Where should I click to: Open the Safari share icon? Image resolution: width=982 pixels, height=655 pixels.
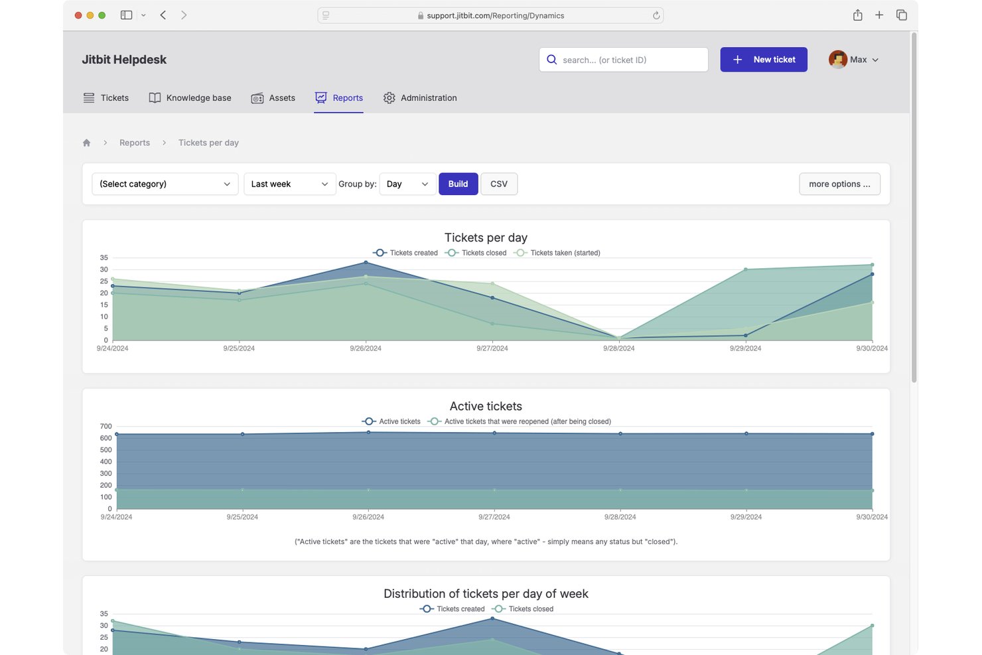pos(857,15)
